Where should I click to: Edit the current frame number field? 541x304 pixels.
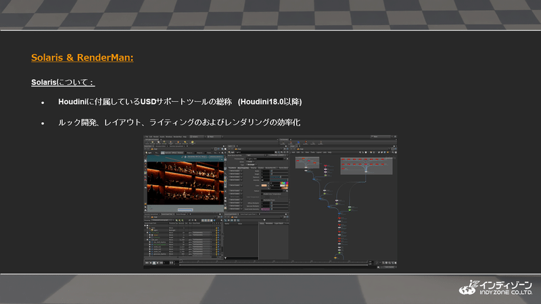pos(166,263)
